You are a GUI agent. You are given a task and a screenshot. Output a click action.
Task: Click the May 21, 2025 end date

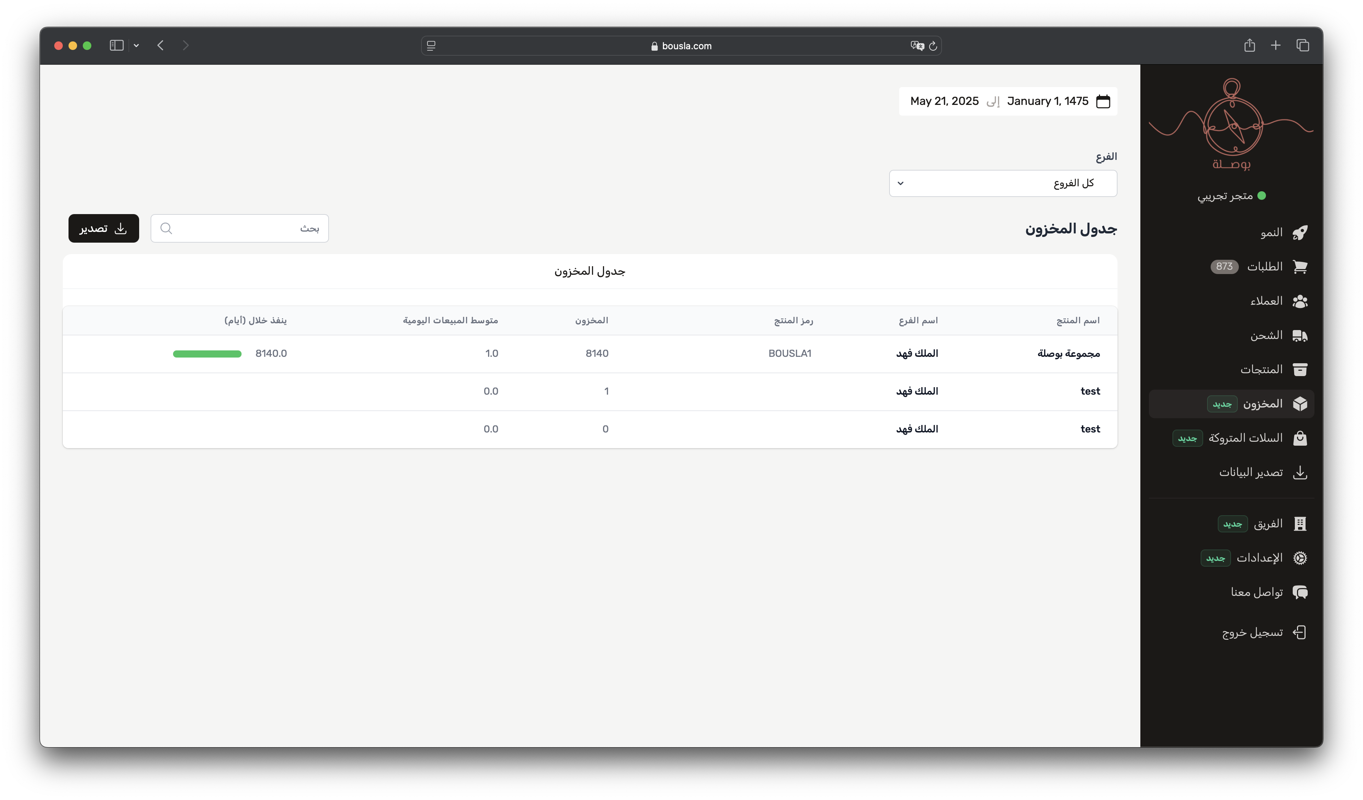(x=944, y=101)
